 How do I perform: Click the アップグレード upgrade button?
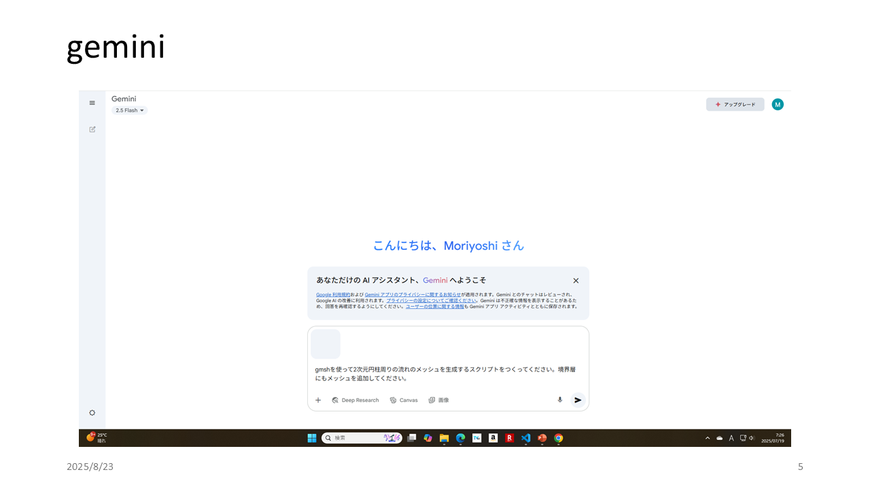click(735, 105)
